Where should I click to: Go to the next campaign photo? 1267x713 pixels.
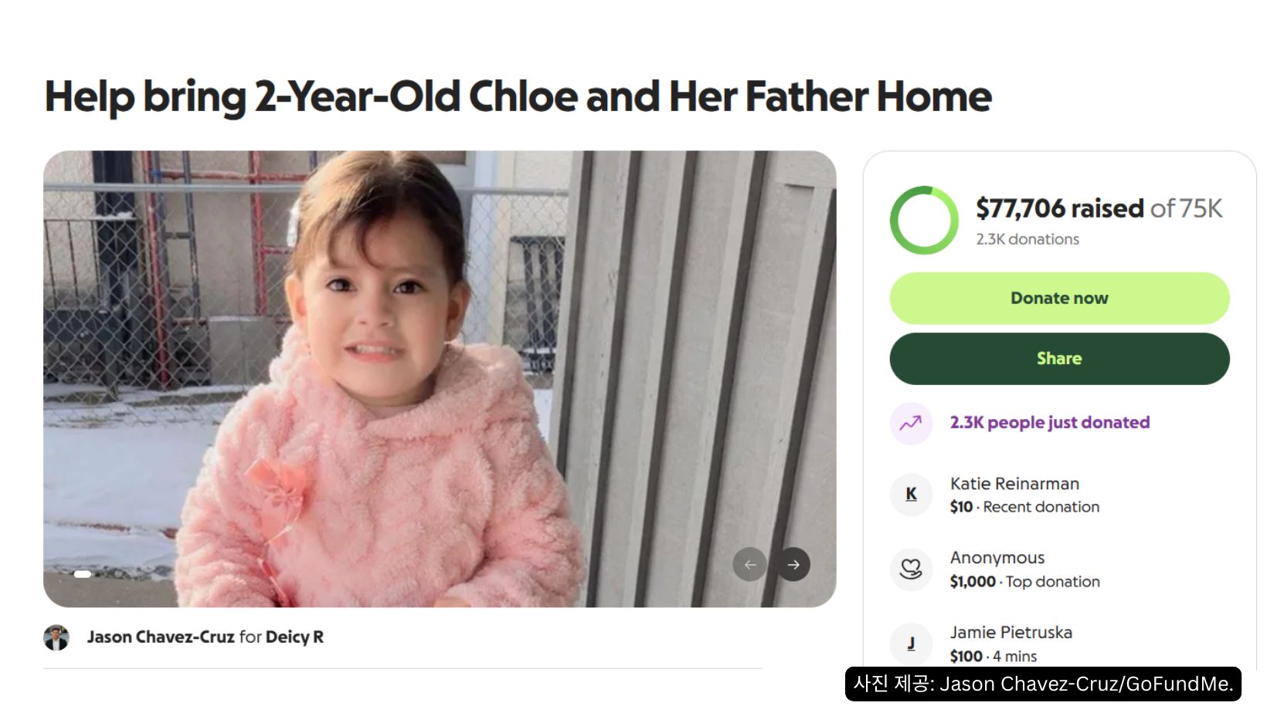click(793, 565)
